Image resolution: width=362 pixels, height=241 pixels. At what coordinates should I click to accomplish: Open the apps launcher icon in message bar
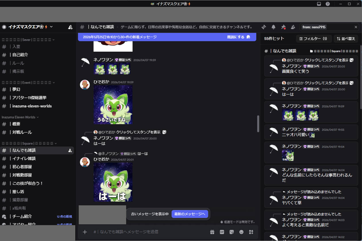pyautogui.click(x=251, y=232)
